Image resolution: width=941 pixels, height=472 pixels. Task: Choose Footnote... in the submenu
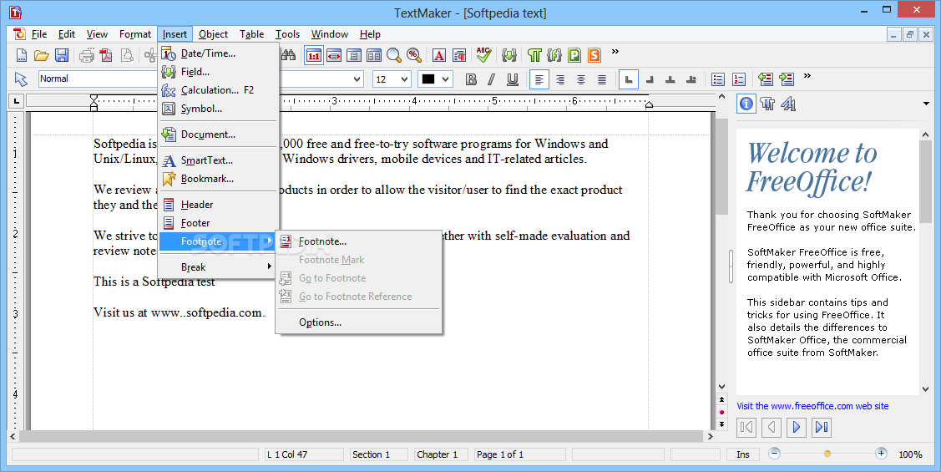click(358, 241)
